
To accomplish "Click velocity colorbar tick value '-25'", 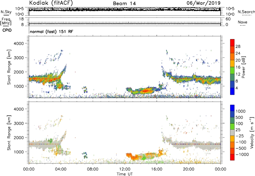I will click(x=240, y=136).
